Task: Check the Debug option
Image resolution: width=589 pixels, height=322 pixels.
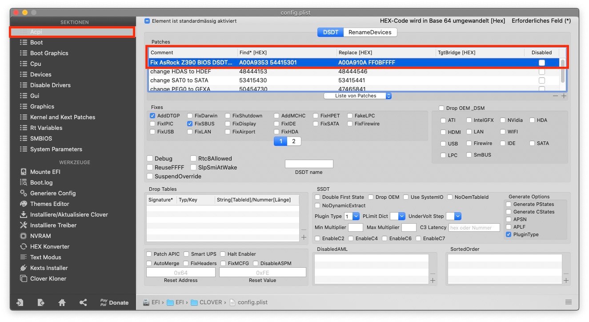Action: [x=150, y=159]
